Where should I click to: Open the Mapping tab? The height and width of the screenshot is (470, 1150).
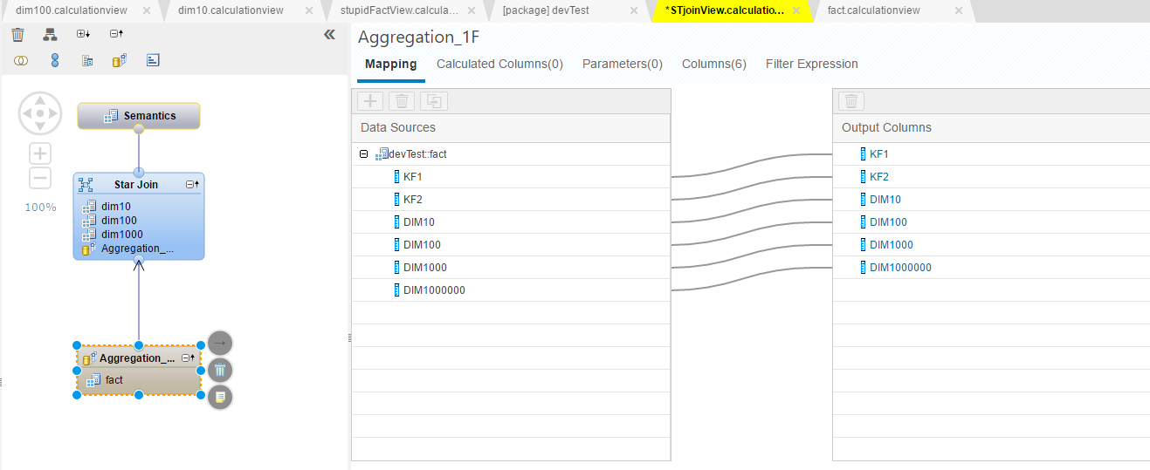[x=390, y=64]
